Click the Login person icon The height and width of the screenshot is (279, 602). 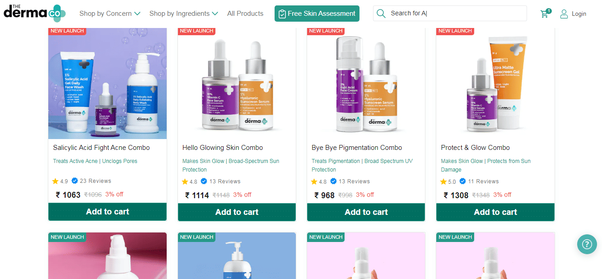[x=564, y=14]
